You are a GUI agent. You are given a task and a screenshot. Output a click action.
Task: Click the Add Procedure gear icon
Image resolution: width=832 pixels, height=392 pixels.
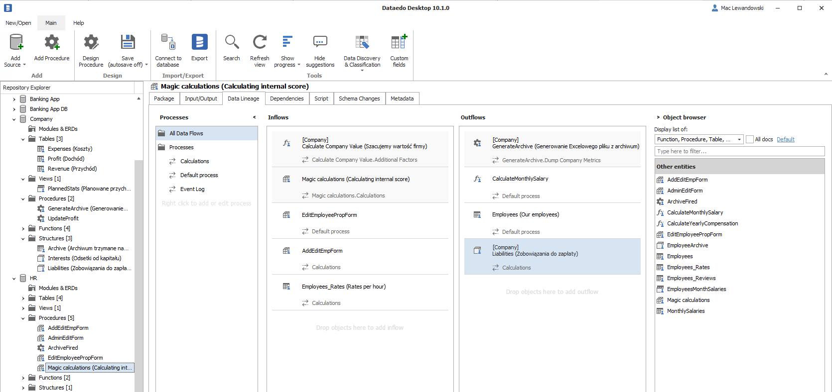click(x=52, y=43)
